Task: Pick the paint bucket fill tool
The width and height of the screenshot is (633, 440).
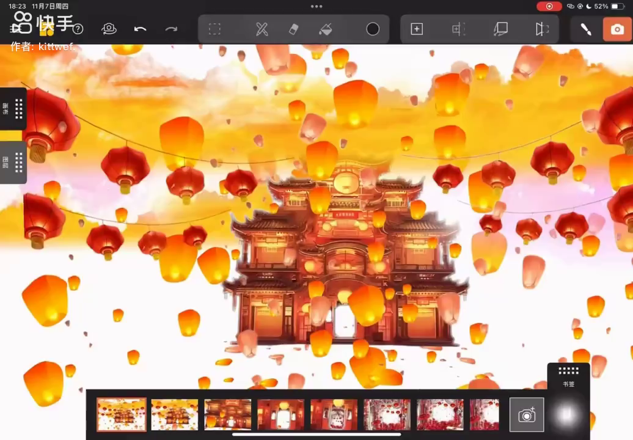Action: coord(326,29)
